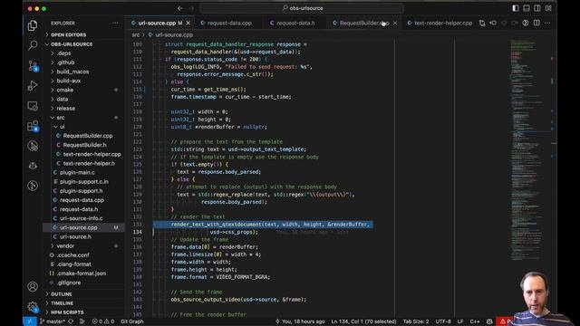Image resolution: width=580 pixels, height=326 pixels.
Task: Expand the build_macos folder
Action: click(72, 72)
